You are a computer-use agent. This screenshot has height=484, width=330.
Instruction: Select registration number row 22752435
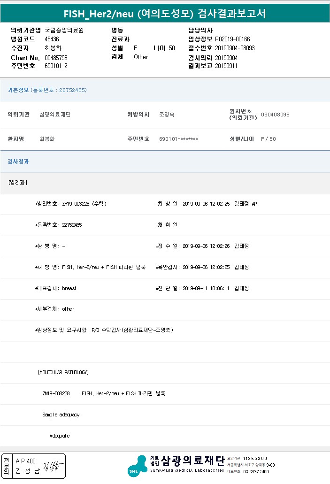pyautogui.click(x=58, y=225)
